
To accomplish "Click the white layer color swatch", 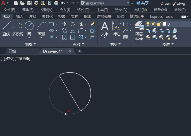I will click(x=164, y=24).
